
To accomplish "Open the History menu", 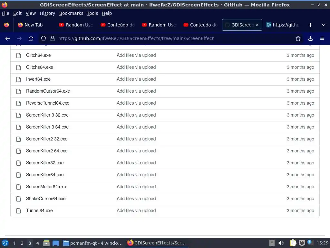I will coord(47,13).
